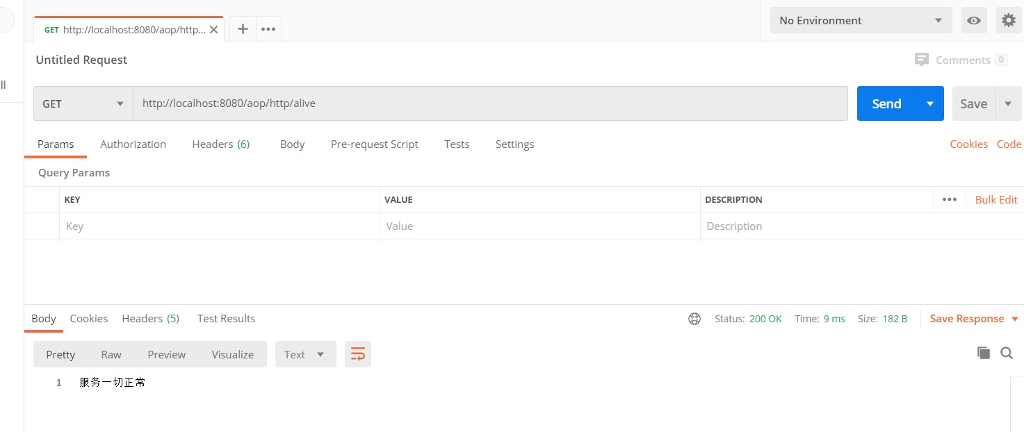1024x432 pixels.
Task: Switch to the Authorization tab
Action: tap(133, 144)
